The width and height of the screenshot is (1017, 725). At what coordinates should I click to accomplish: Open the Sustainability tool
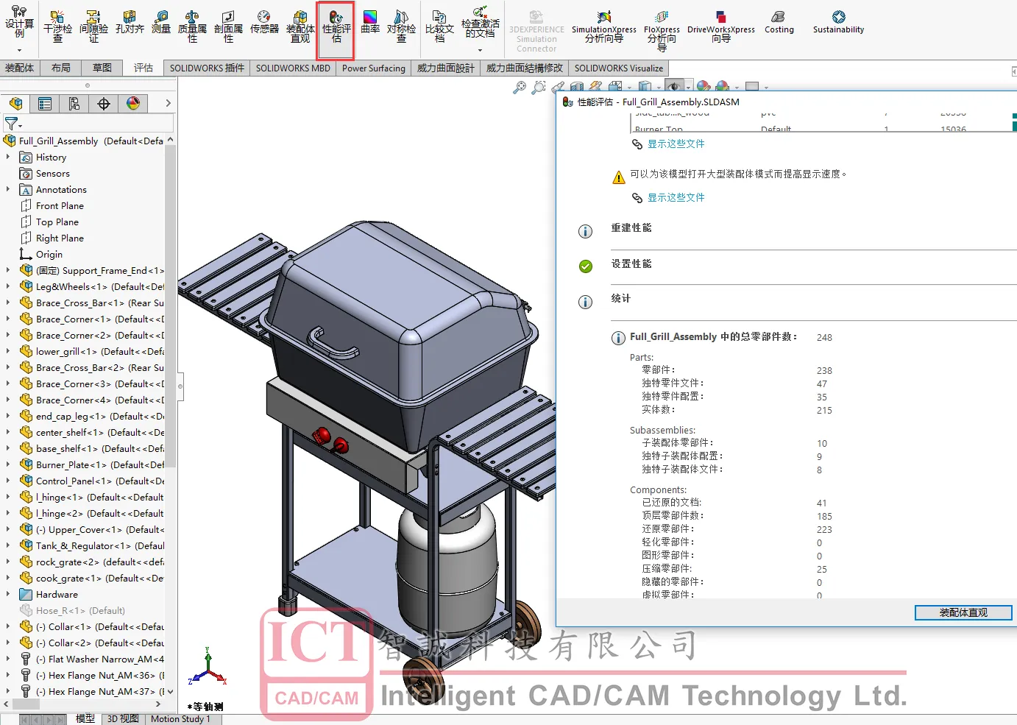pos(838,22)
